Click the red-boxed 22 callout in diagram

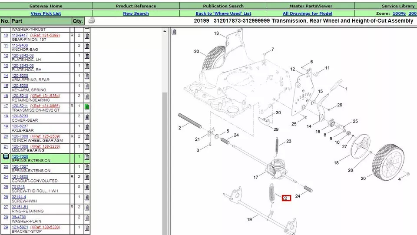285,198
